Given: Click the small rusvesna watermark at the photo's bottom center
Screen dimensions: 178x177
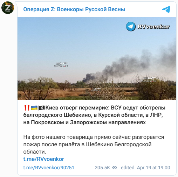Looking at the screenshot, I should [96, 90].
